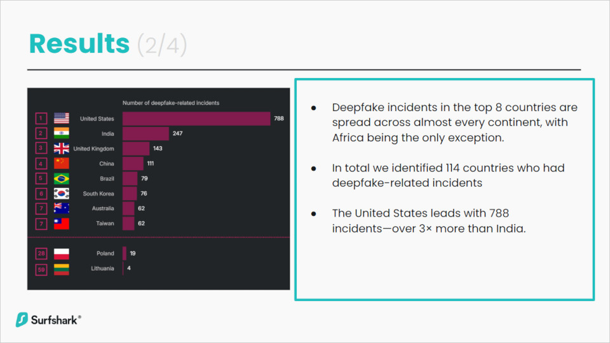
Task: Click the United Kingdom flag icon
Action: click(62, 148)
